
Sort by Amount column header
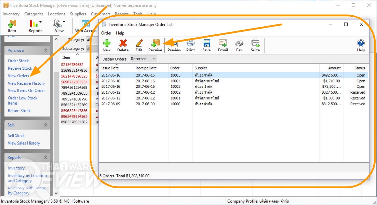331,68
